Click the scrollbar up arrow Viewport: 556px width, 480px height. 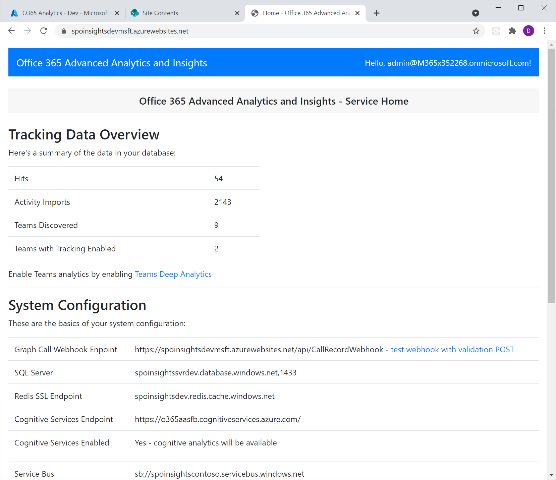(551, 44)
